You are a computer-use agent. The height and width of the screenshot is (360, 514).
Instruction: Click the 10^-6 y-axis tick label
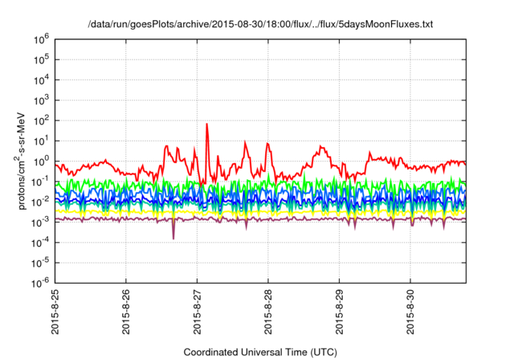coord(41,283)
